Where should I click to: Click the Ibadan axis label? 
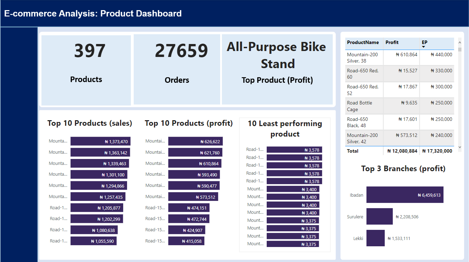coord(356,195)
